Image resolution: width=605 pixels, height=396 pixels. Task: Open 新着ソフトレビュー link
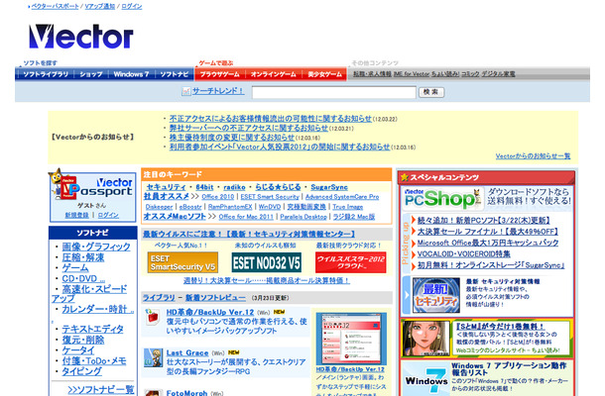[215, 297]
